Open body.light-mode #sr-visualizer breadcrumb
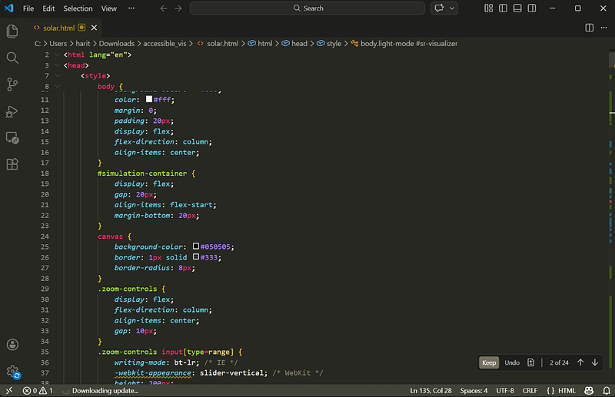This screenshot has height=397, width=615. coord(404,44)
